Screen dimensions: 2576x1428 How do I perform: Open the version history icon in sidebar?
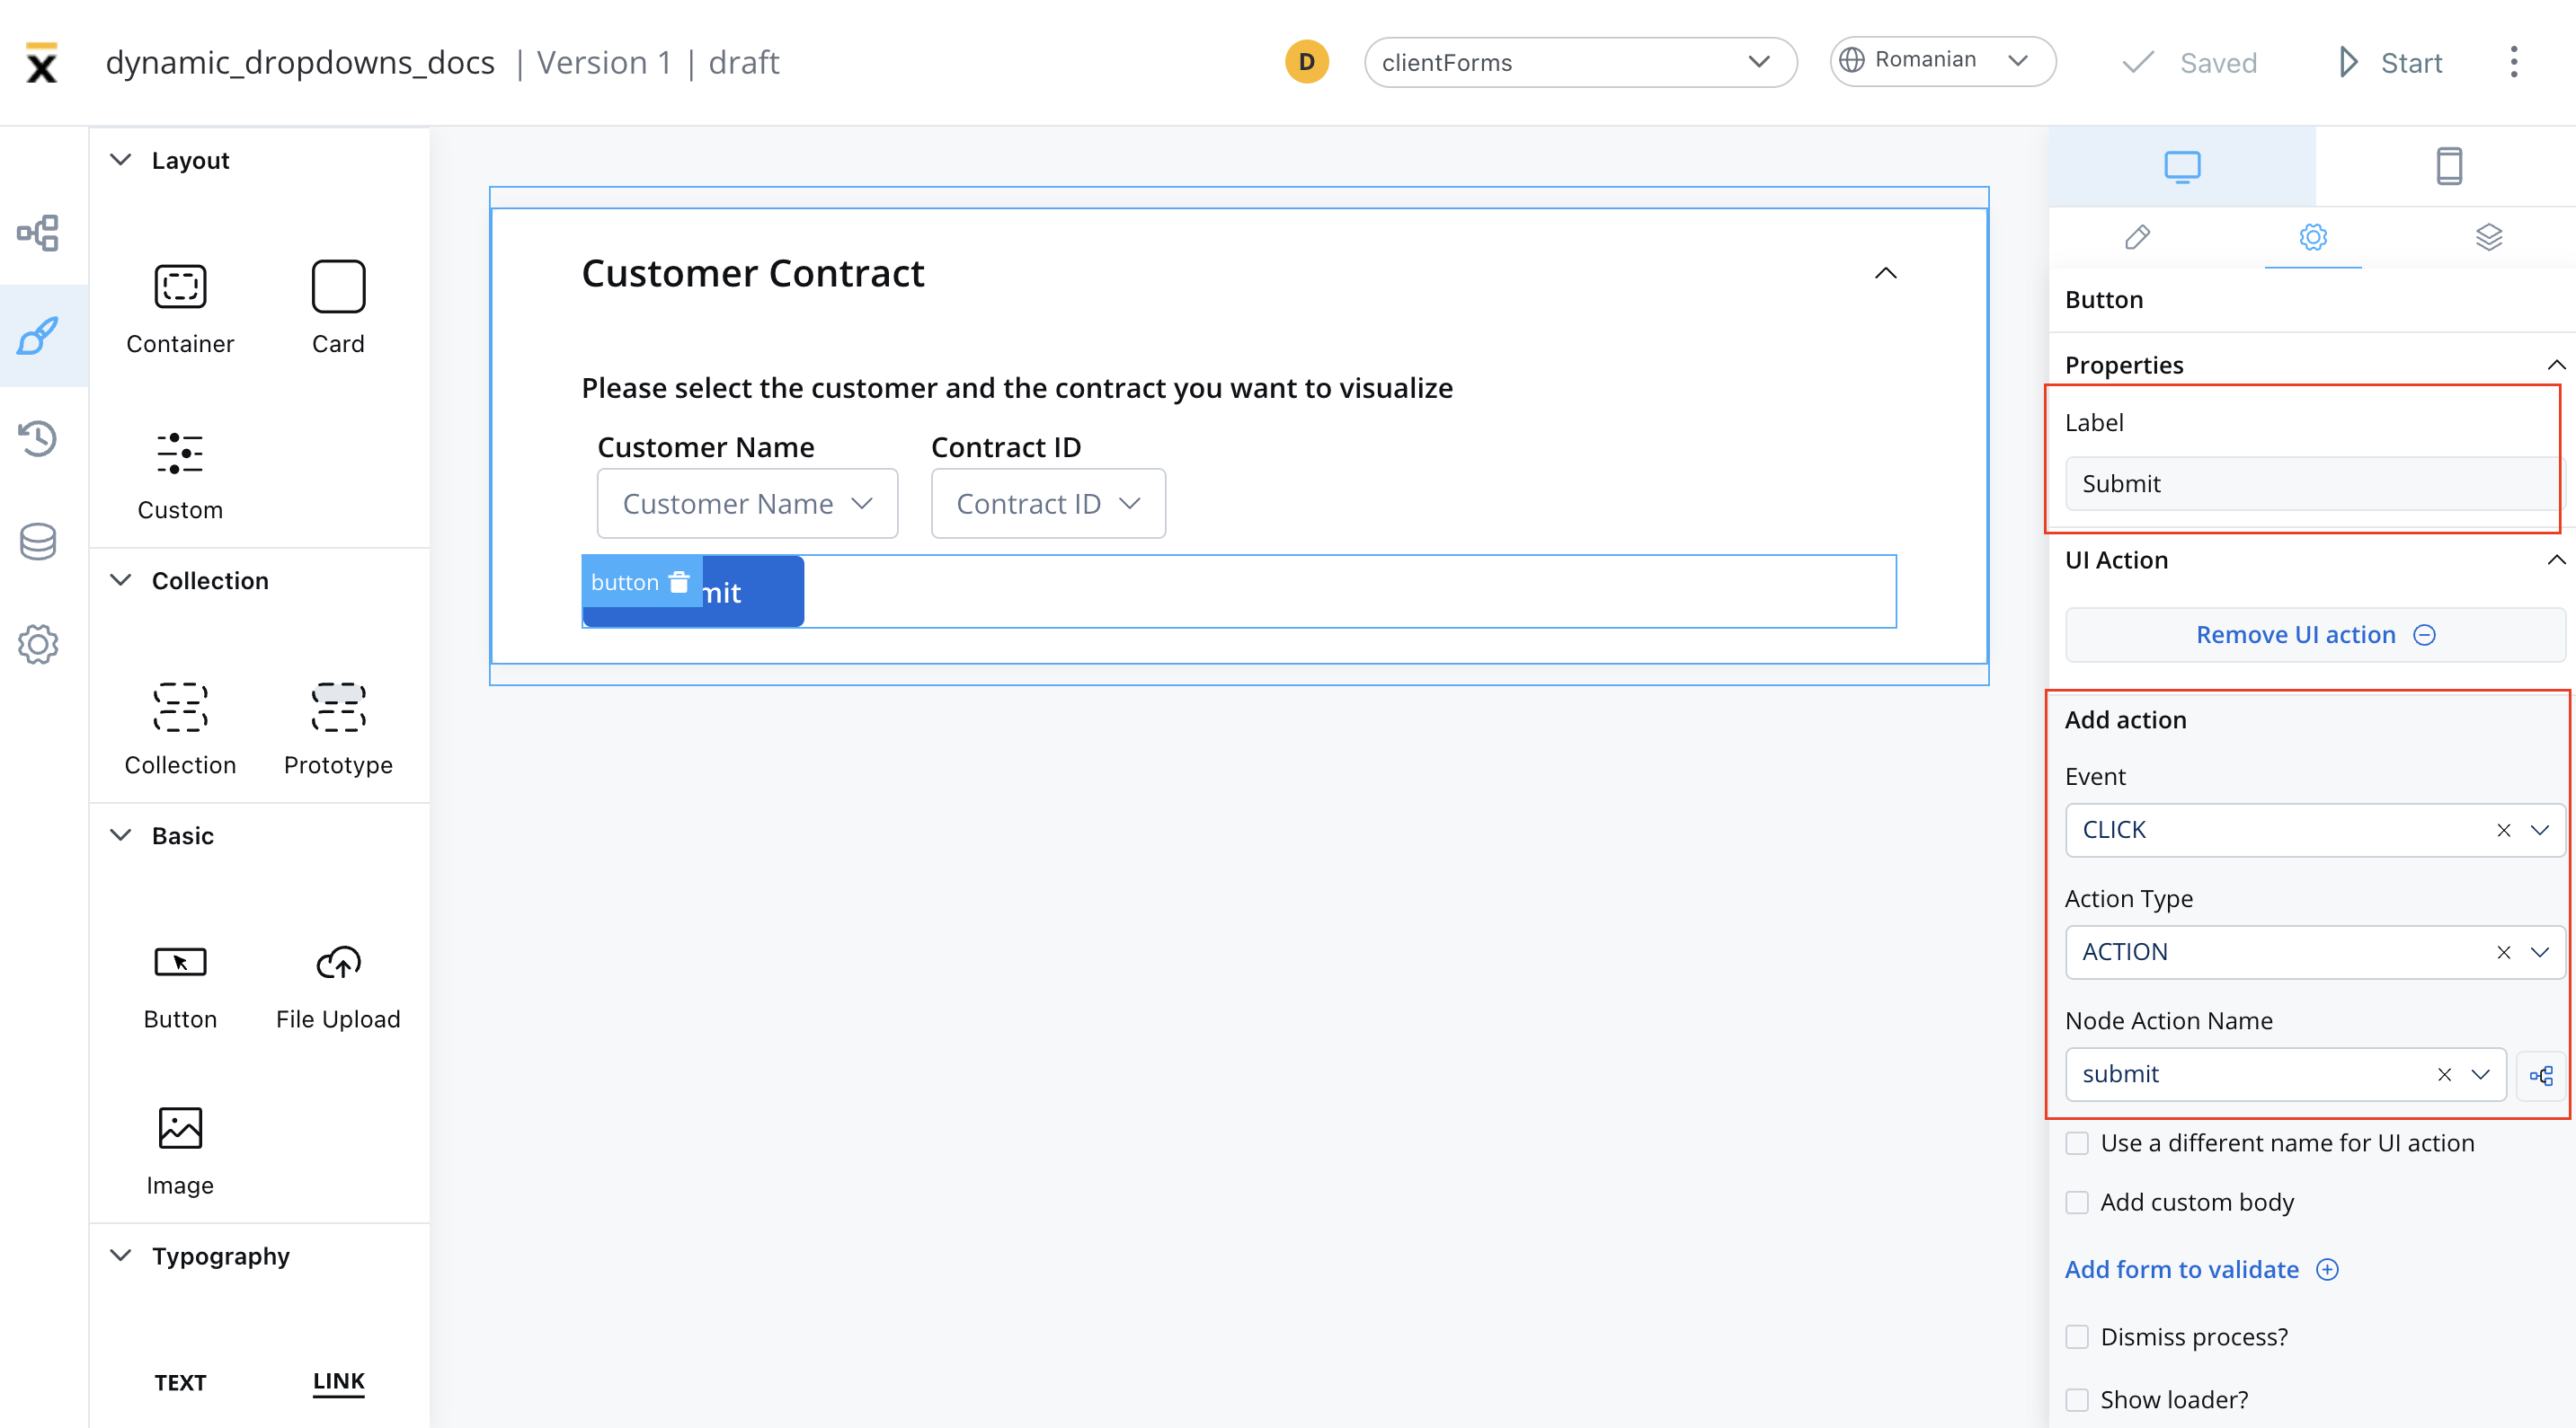coord(38,438)
